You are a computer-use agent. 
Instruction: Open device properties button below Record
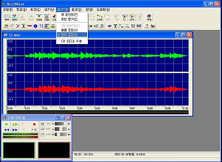pos(34,130)
